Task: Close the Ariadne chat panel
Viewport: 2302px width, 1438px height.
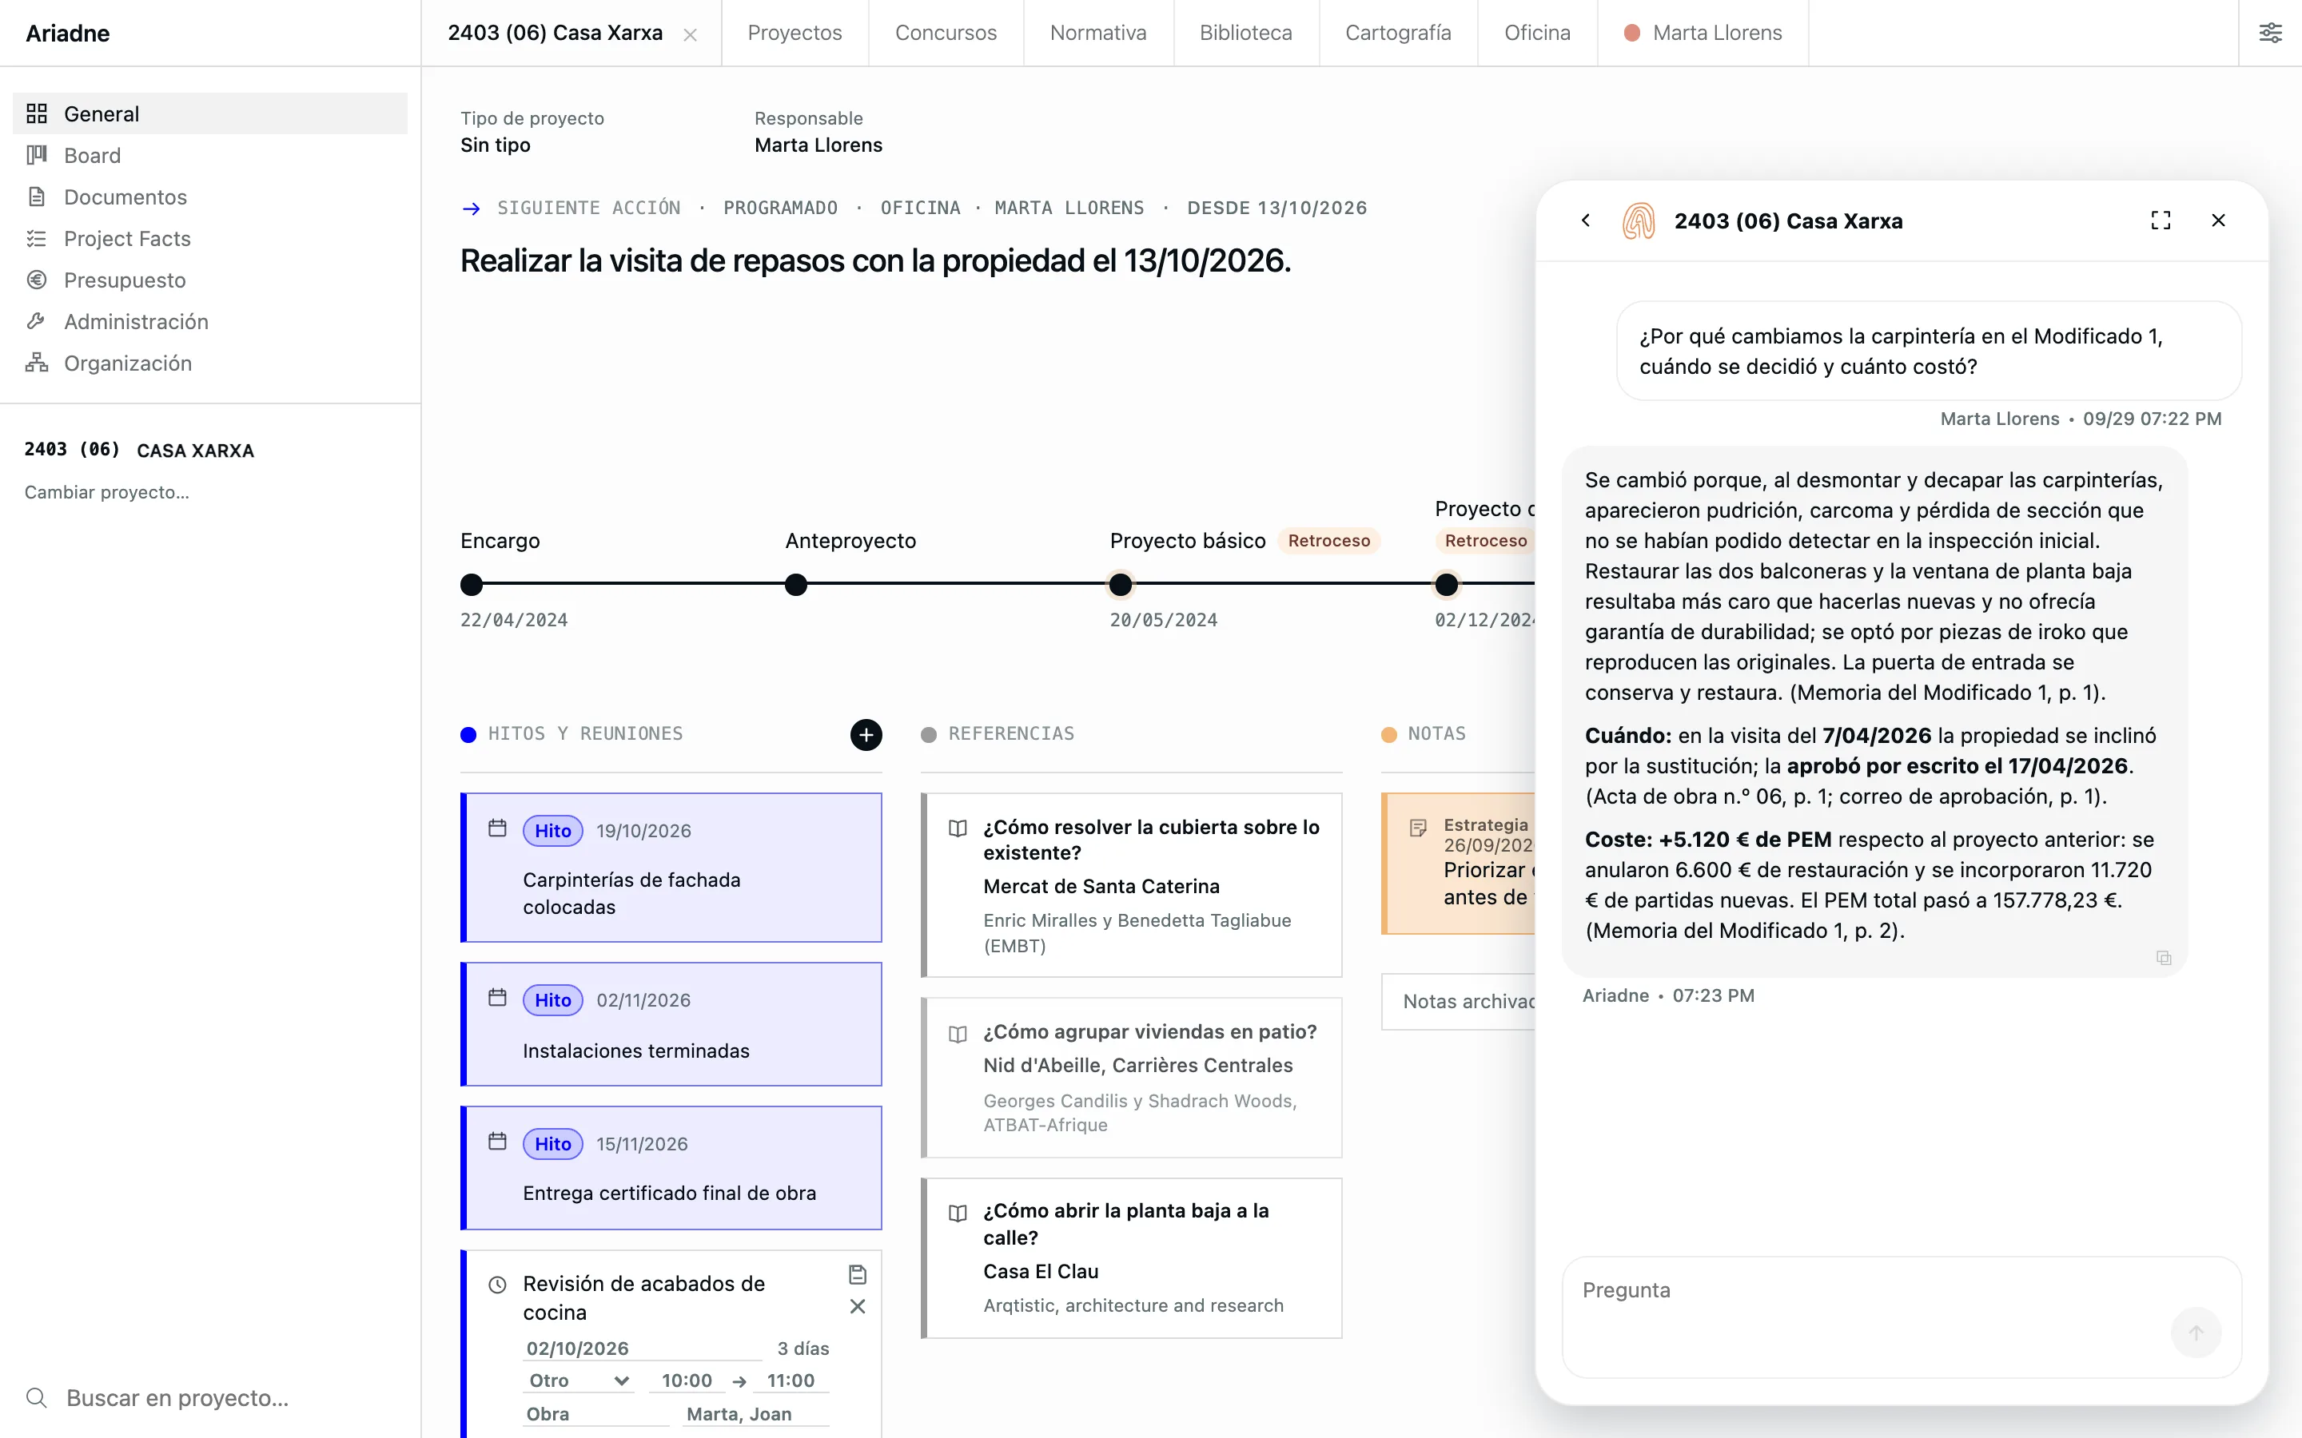Action: 2218,220
